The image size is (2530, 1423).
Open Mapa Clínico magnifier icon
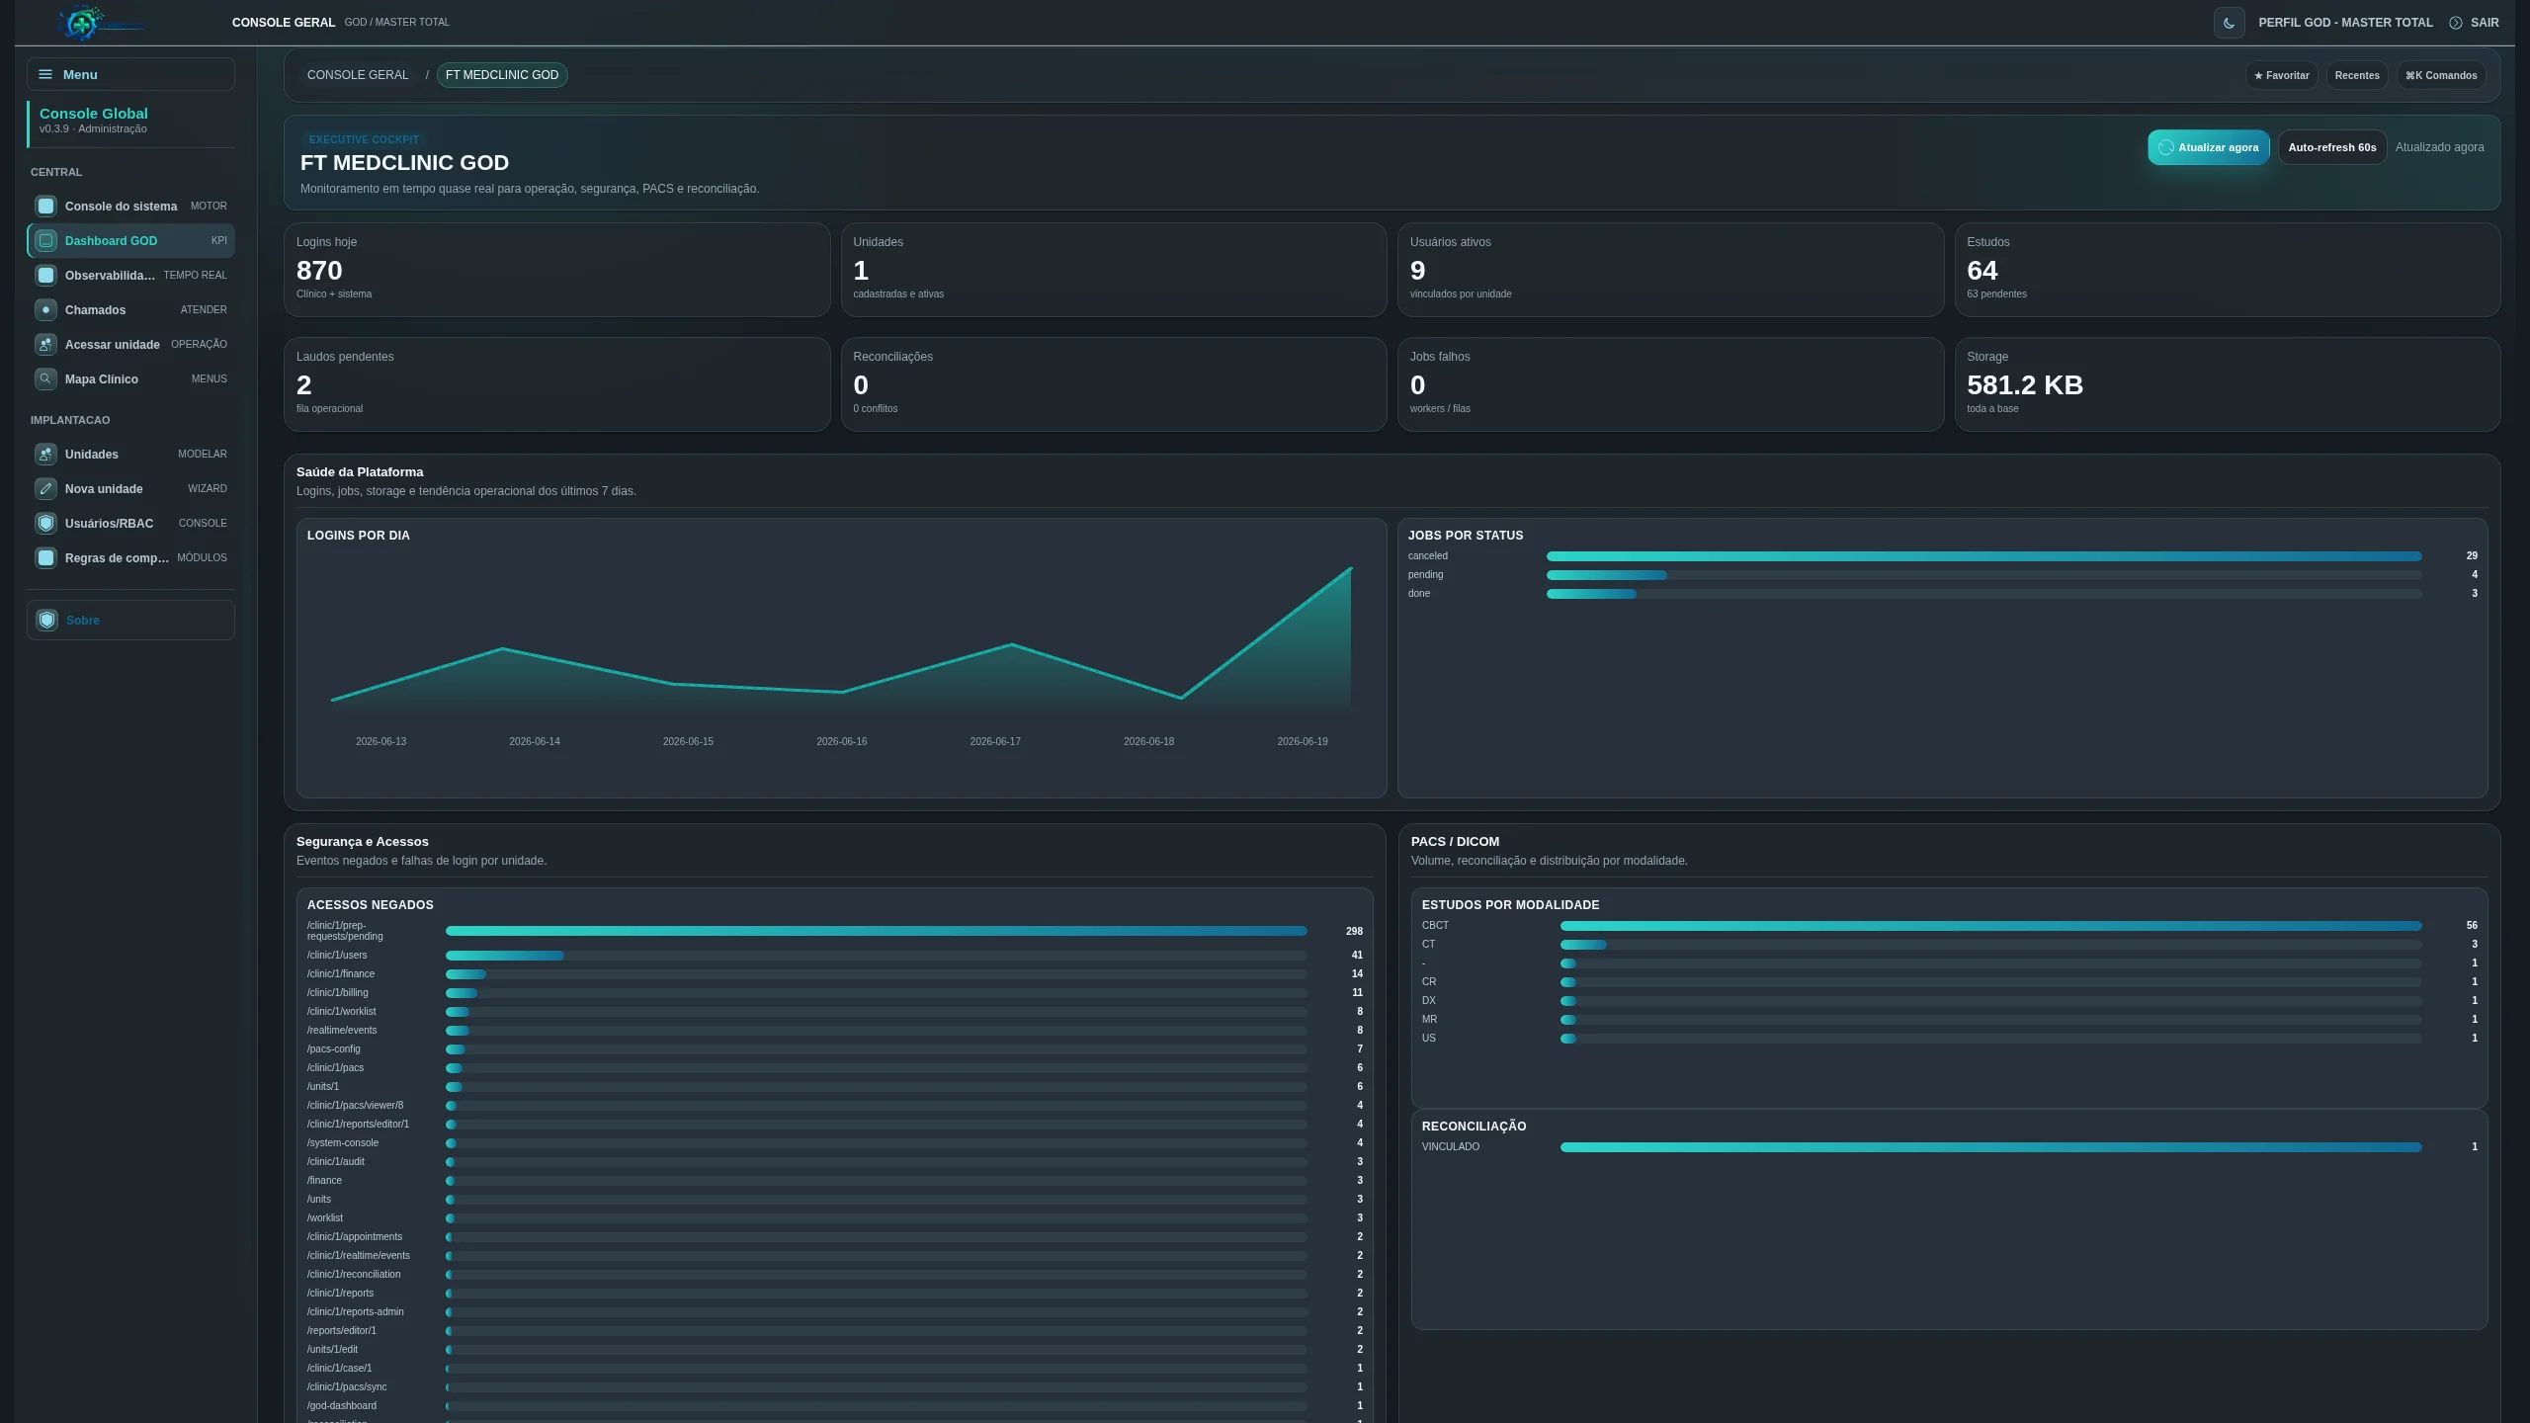click(x=45, y=378)
